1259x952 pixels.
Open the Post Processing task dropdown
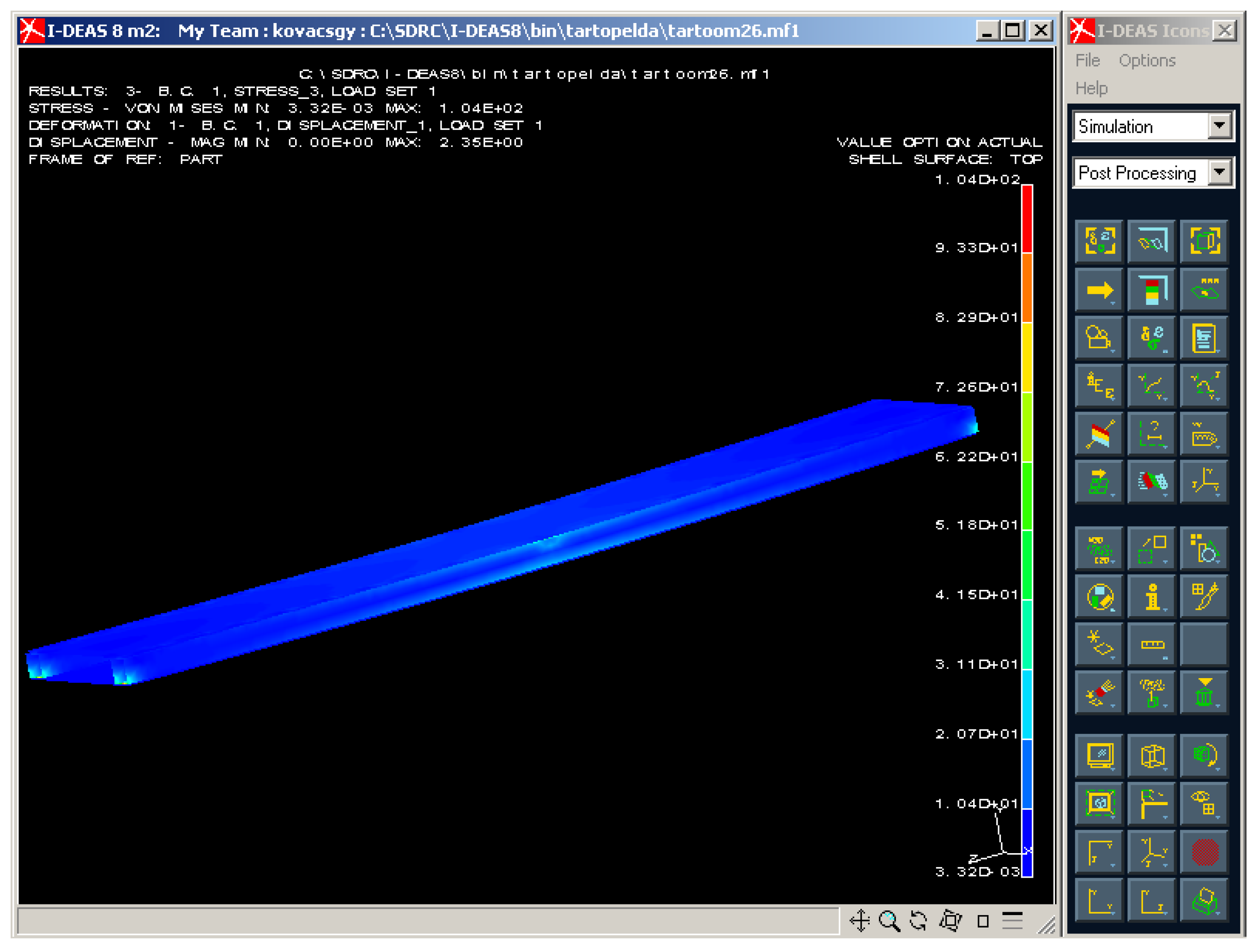point(1219,172)
